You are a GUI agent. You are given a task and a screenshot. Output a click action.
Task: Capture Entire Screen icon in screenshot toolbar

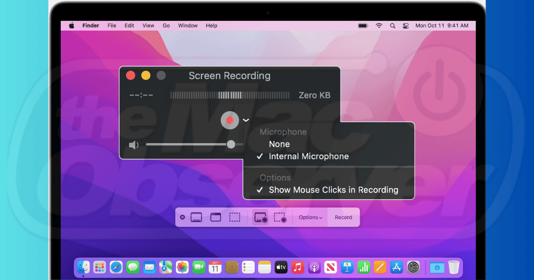pyautogui.click(x=196, y=217)
